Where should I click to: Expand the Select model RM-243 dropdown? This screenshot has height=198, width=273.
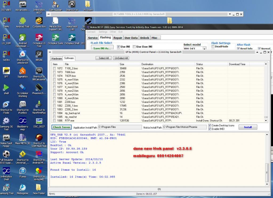click(204, 48)
